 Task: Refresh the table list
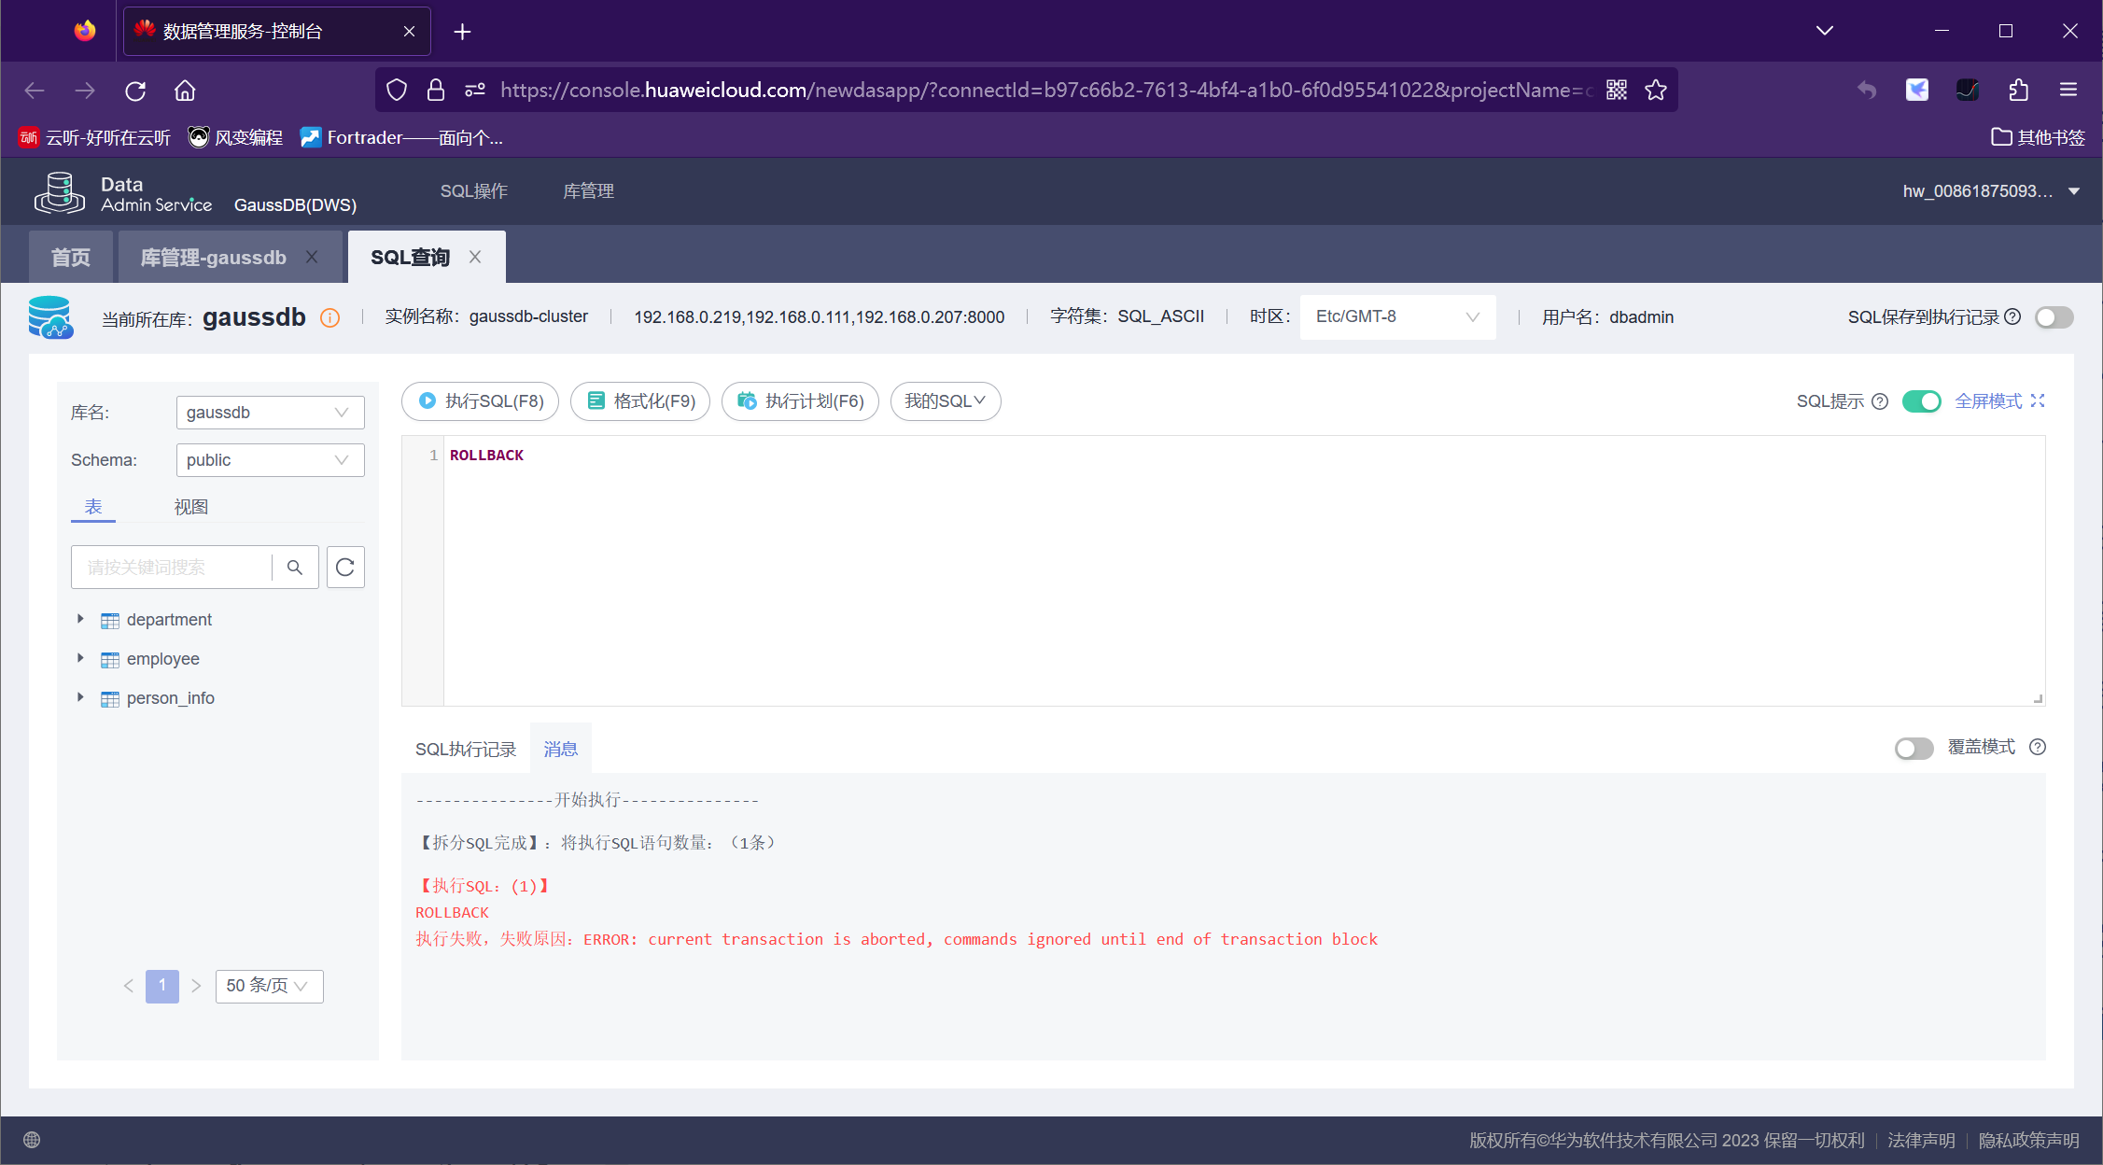[345, 568]
